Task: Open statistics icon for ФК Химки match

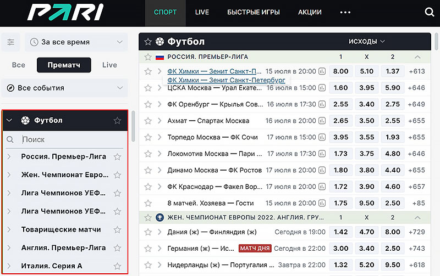Action: click(322, 71)
